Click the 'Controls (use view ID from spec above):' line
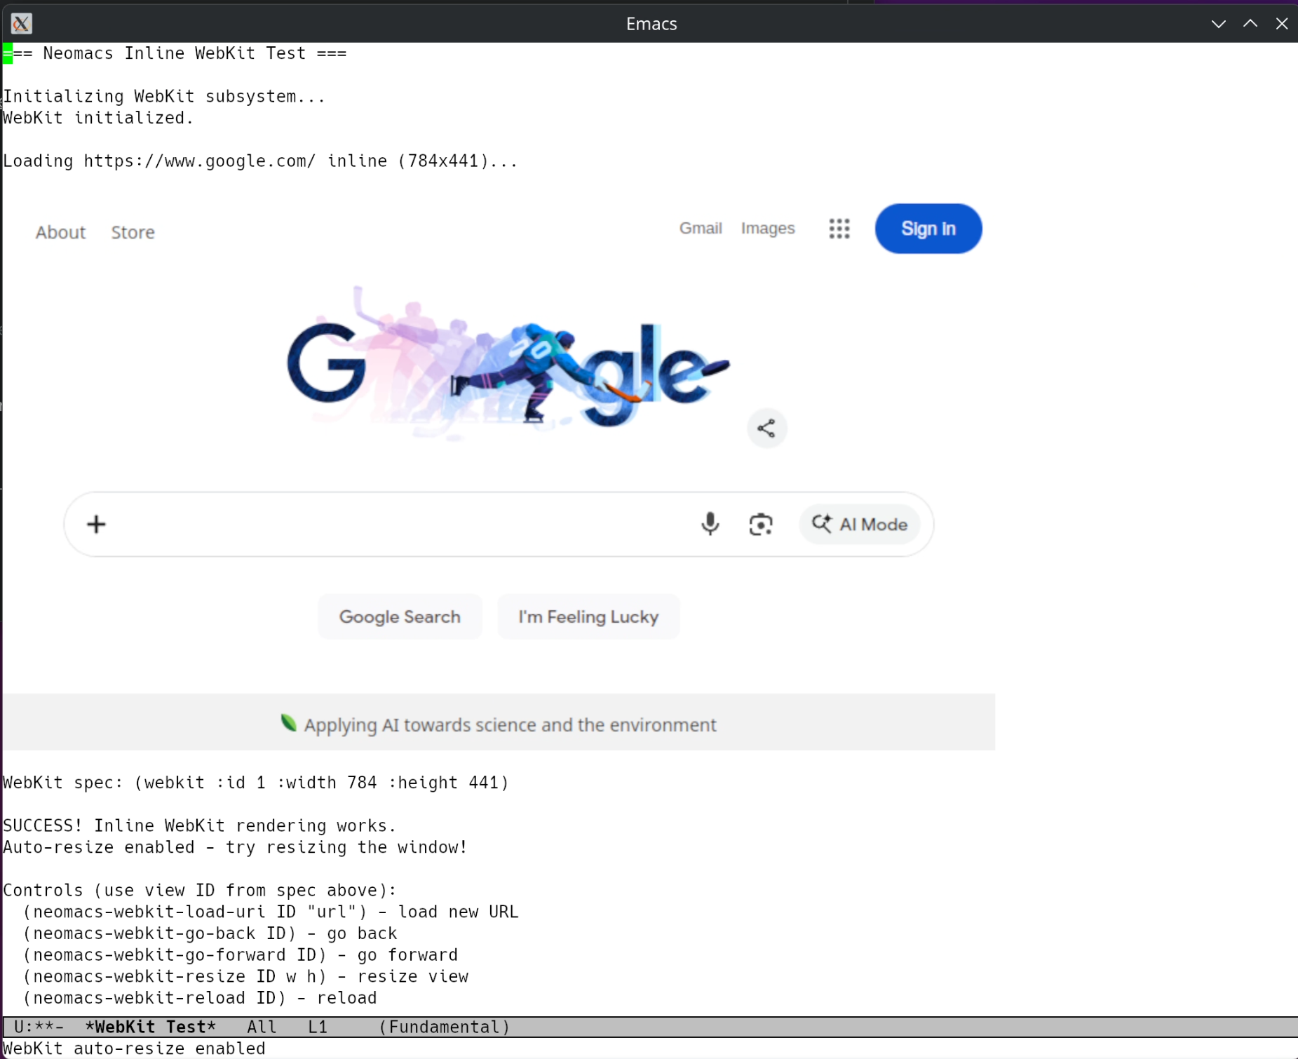Image resolution: width=1298 pixels, height=1059 pixels. tap(200, 890)
